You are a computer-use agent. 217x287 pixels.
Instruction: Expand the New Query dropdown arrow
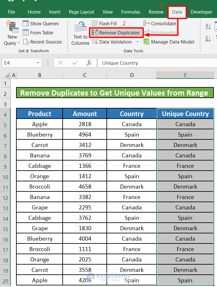coord(19,43)
